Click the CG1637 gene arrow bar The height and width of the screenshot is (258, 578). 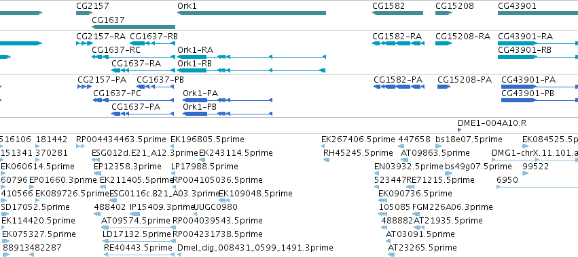click(x=133, y=27)
